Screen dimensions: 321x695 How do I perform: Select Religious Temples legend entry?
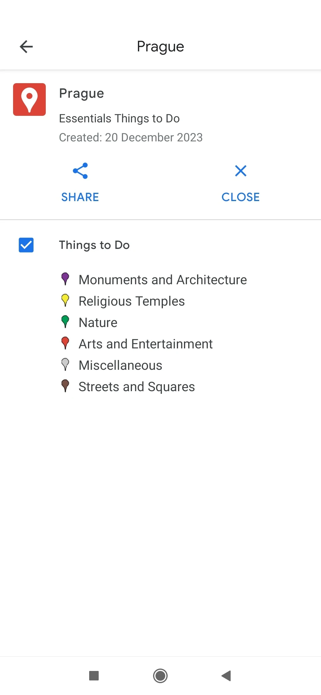pos(132,301)
